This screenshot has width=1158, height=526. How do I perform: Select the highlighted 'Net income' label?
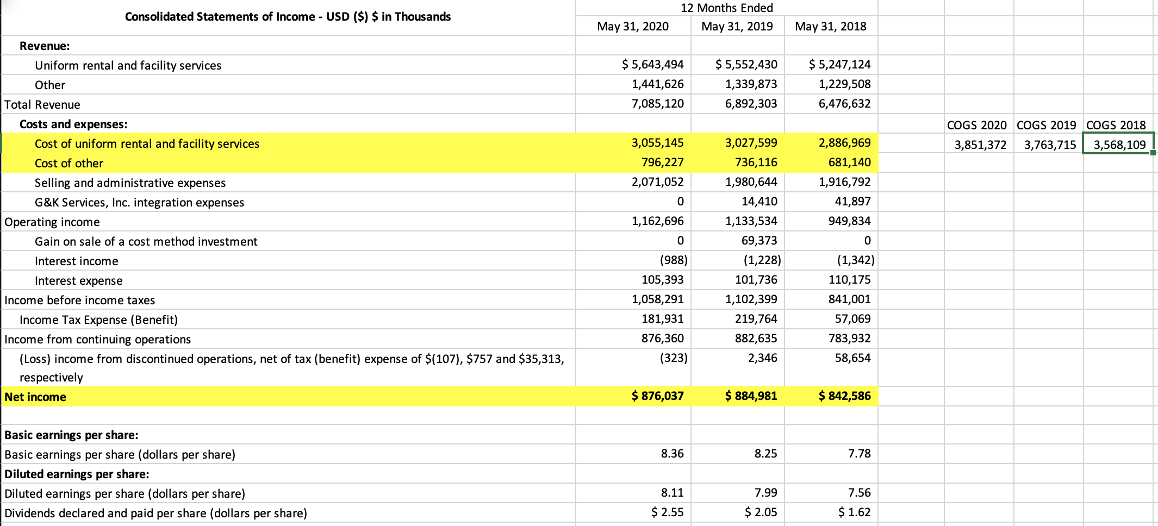[x=35, y=397]
